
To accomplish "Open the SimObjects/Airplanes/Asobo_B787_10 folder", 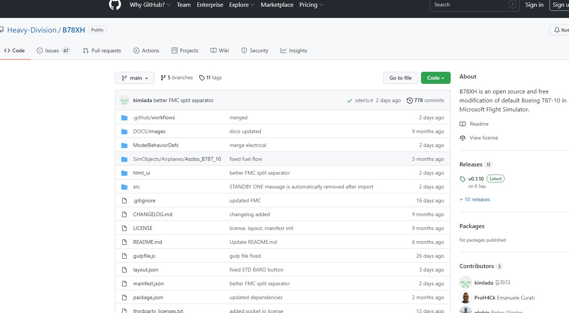I will (177, 159).
